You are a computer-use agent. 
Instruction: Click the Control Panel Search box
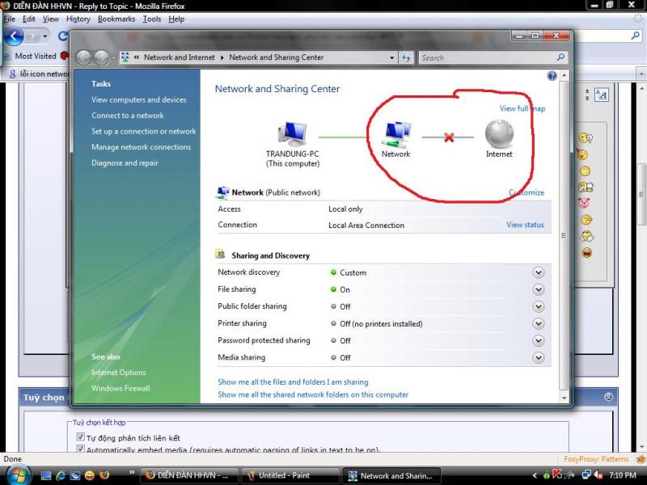point(485,57)
